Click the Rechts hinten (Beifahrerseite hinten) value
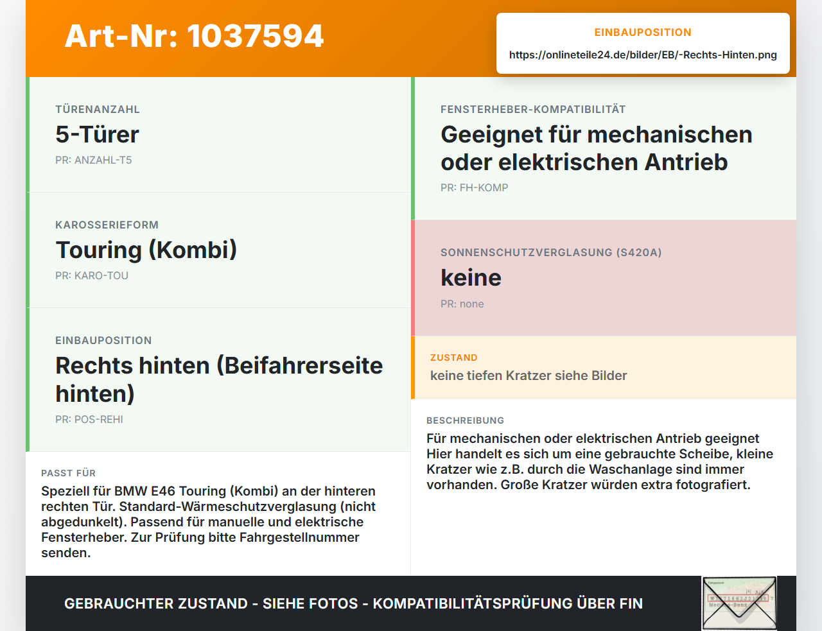822x631 pixels. point(219,379)
